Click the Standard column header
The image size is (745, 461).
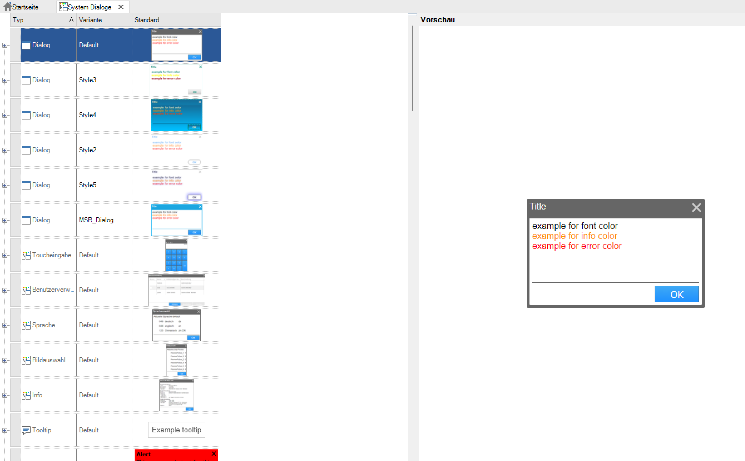(176, 20)
